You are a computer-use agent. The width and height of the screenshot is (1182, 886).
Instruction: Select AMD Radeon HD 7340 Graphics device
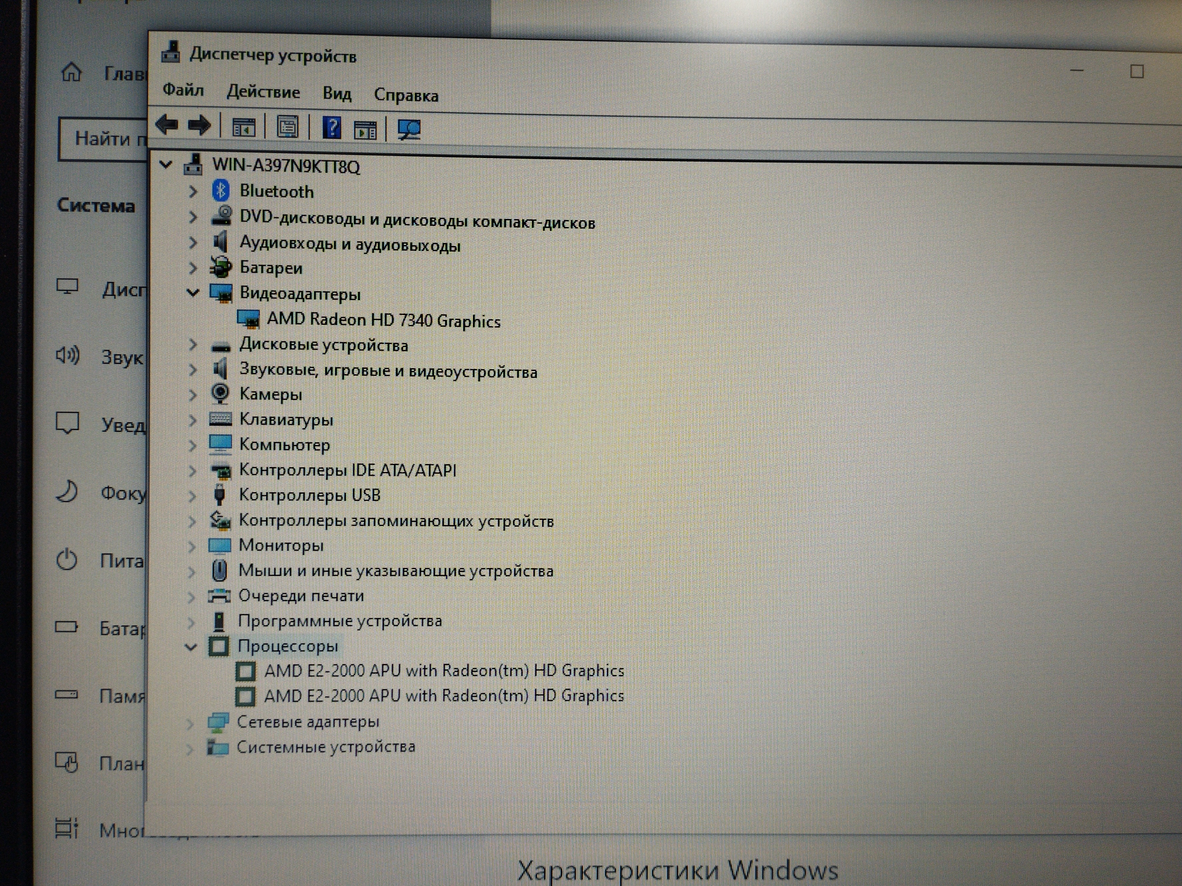tap(384, 321)
